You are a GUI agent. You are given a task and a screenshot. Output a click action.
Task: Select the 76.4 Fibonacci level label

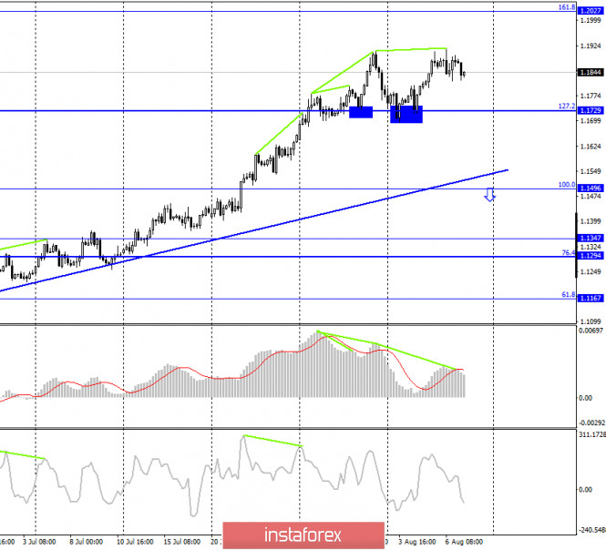point(566,253)
